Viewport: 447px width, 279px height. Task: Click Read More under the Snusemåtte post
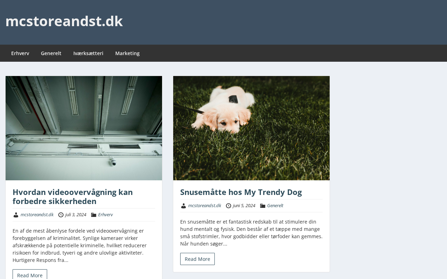click(197, 259)
